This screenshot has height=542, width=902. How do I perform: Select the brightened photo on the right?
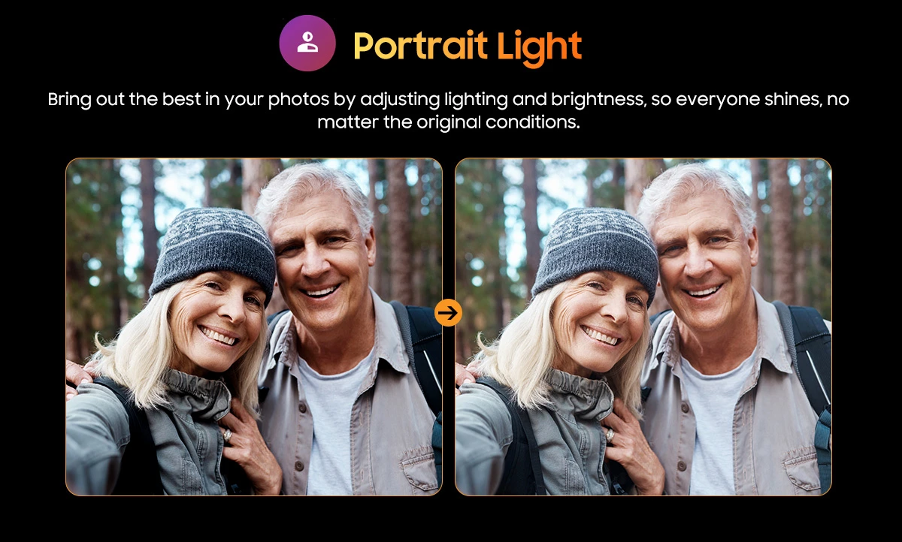click(643, 327)
